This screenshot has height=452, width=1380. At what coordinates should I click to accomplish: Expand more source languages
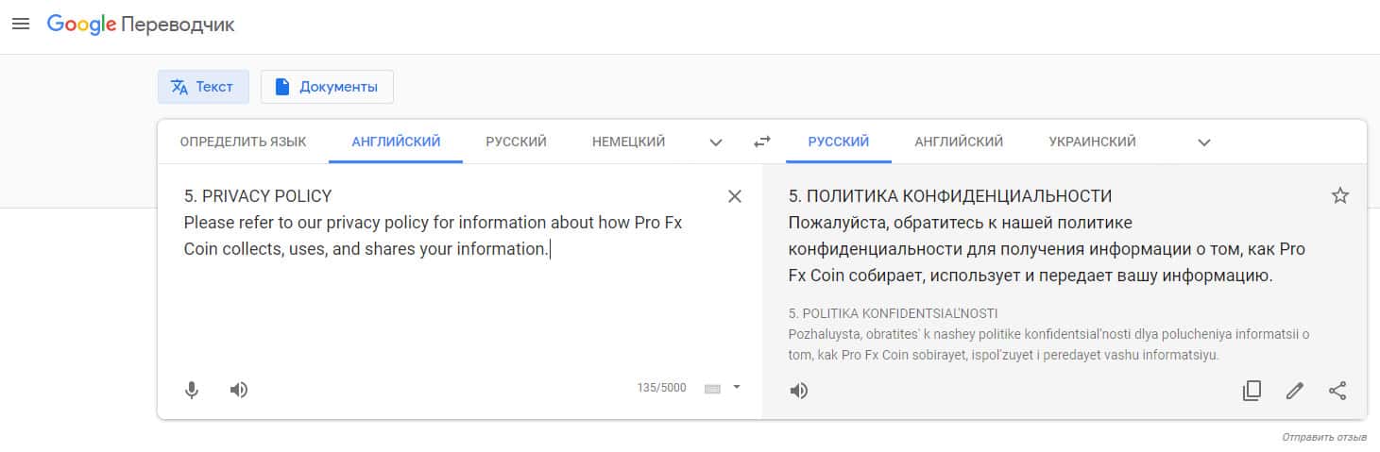tap(716, 142)
